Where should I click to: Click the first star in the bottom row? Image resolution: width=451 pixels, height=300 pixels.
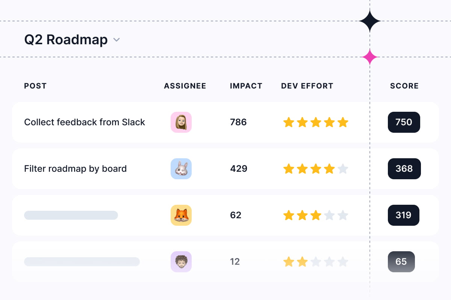click(289, 262)
